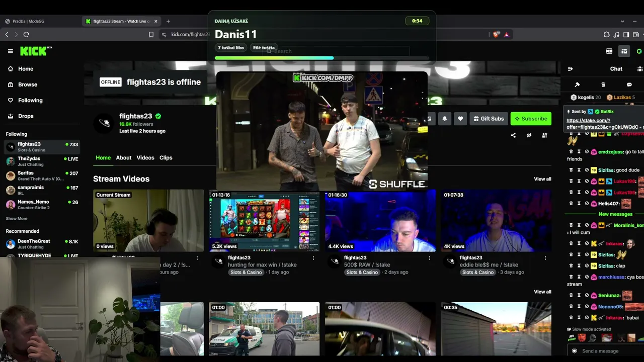The image size is (644, 362).
Task: Open the browser extensions puzzle icon
Action: coord(606,35)
